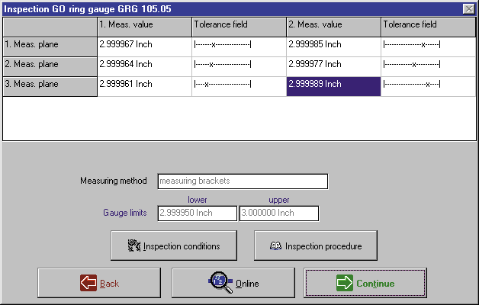
Task: Click the book icon on Inspection procedure
Action: pyautogui.click(x=275, y=246)
